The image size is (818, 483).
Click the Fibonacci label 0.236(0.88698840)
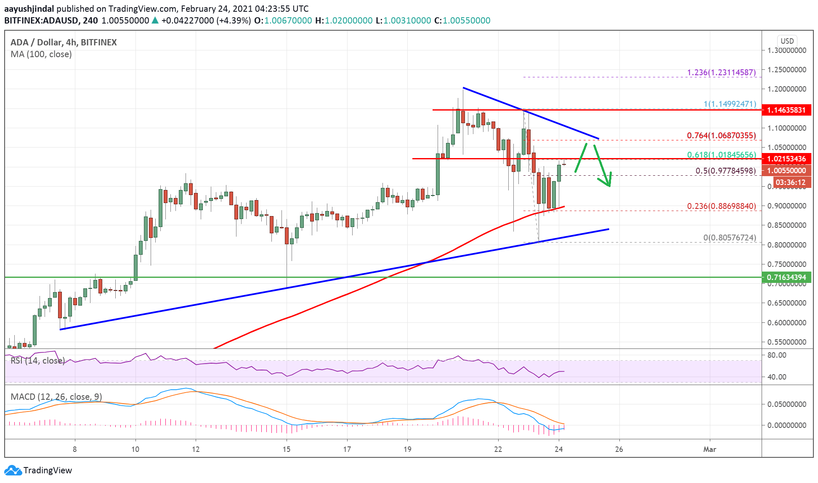722,206
